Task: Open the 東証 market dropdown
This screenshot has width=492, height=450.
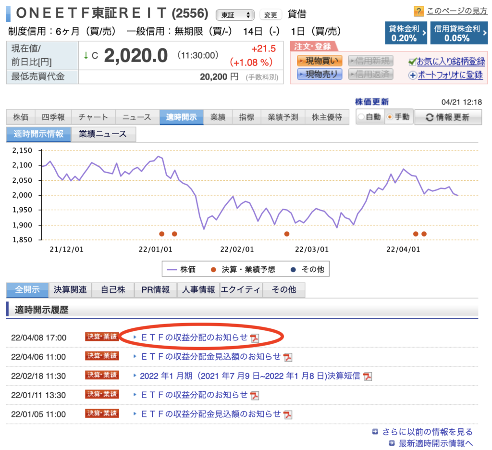Action: click(x=234, y=15)
